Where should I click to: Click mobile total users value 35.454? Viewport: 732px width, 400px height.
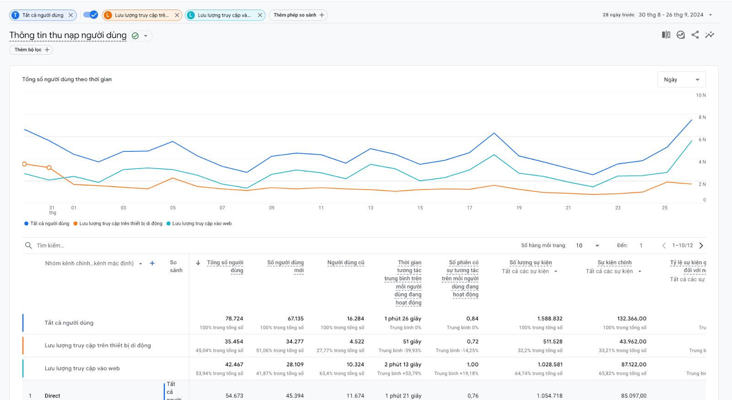[x=234, y=341]
